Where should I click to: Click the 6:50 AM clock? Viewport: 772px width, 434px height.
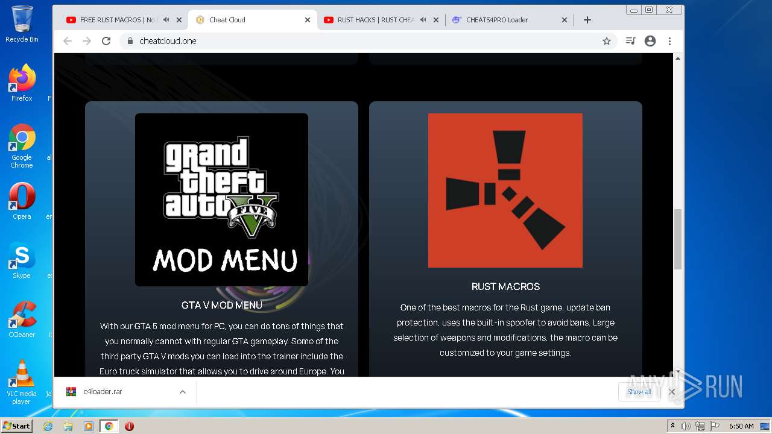click(741, 426)
